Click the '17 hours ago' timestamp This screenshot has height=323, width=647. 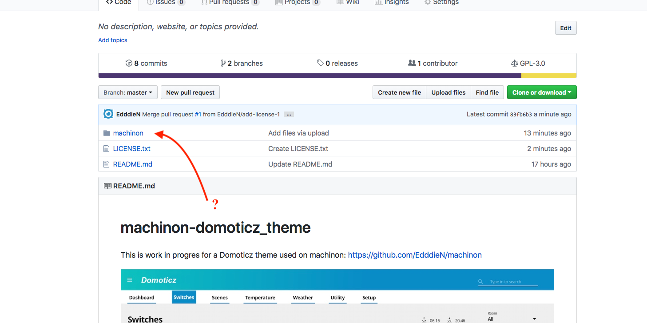[551, 164]
